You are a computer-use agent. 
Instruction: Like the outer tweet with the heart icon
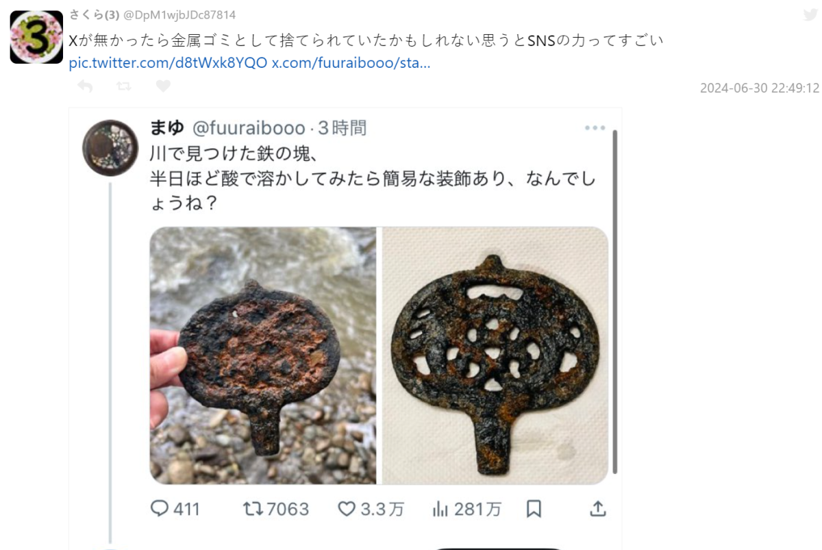tap(163, 86)
